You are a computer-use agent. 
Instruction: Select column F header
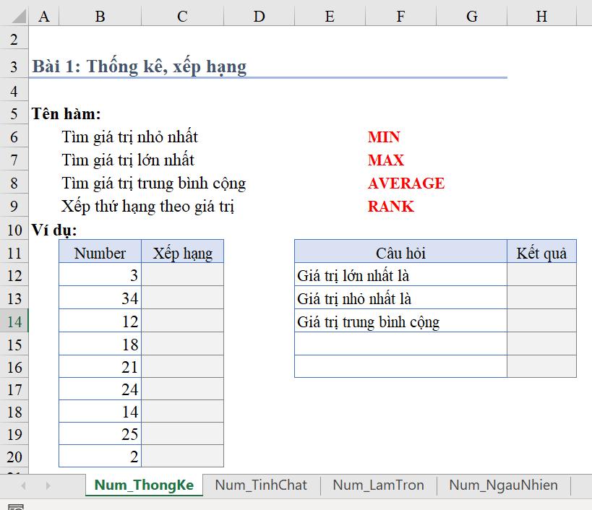pos(400,14)
